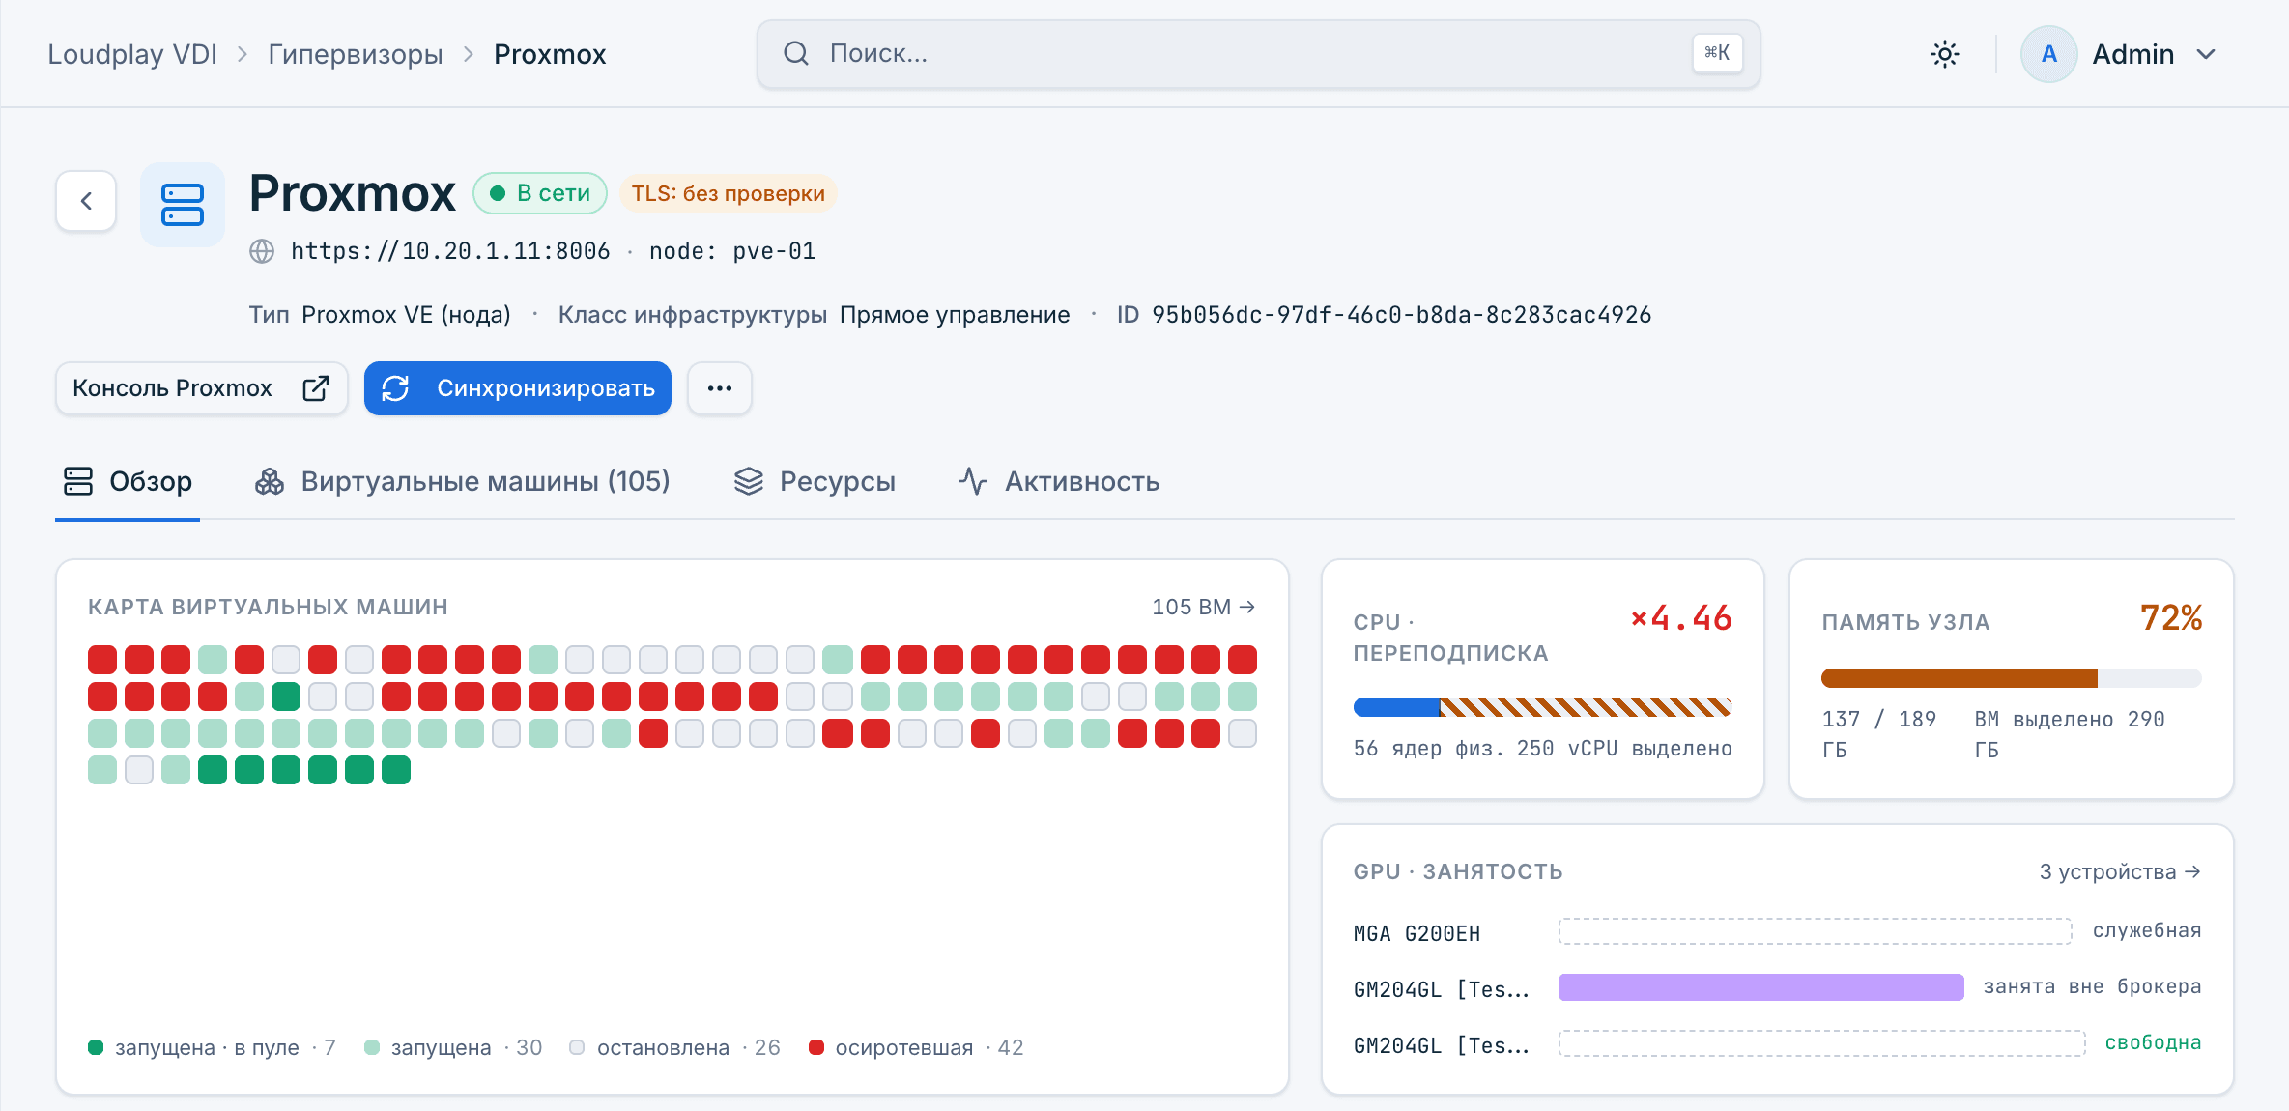Navigate to Loudplay VDI breadcrumb
This screenshot has width=2289, height=1111.
[132, 54]
